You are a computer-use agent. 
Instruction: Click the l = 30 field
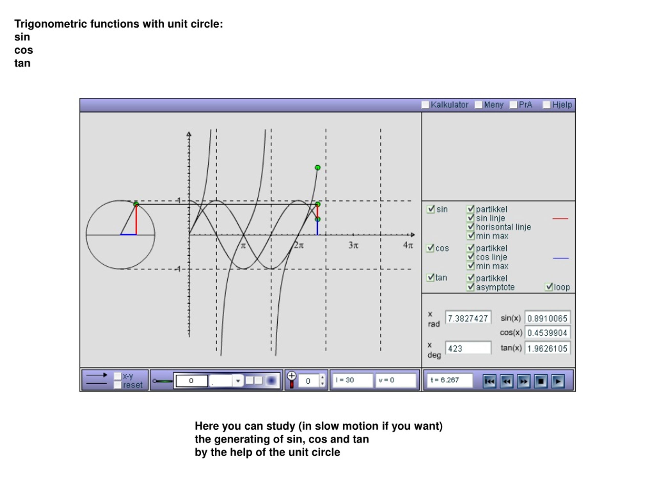[353, 380]
